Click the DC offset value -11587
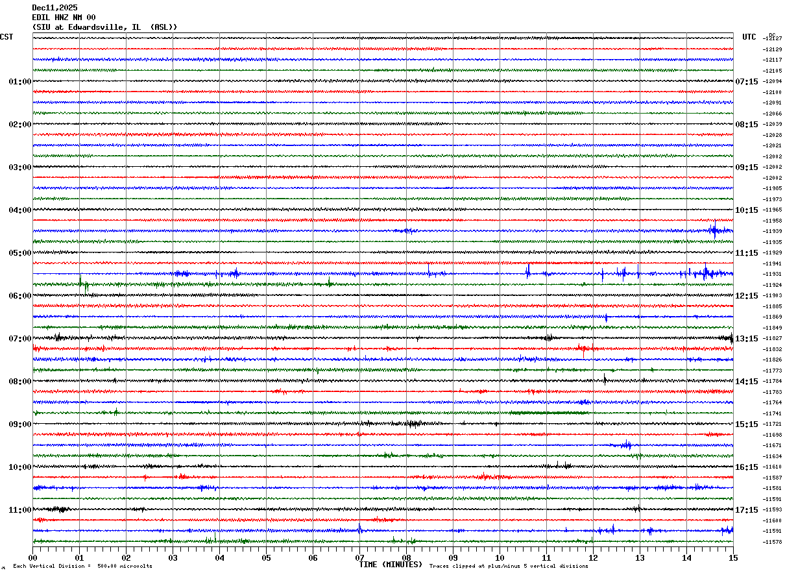This screenshot has width=785, height=575. tap(772, 478)
